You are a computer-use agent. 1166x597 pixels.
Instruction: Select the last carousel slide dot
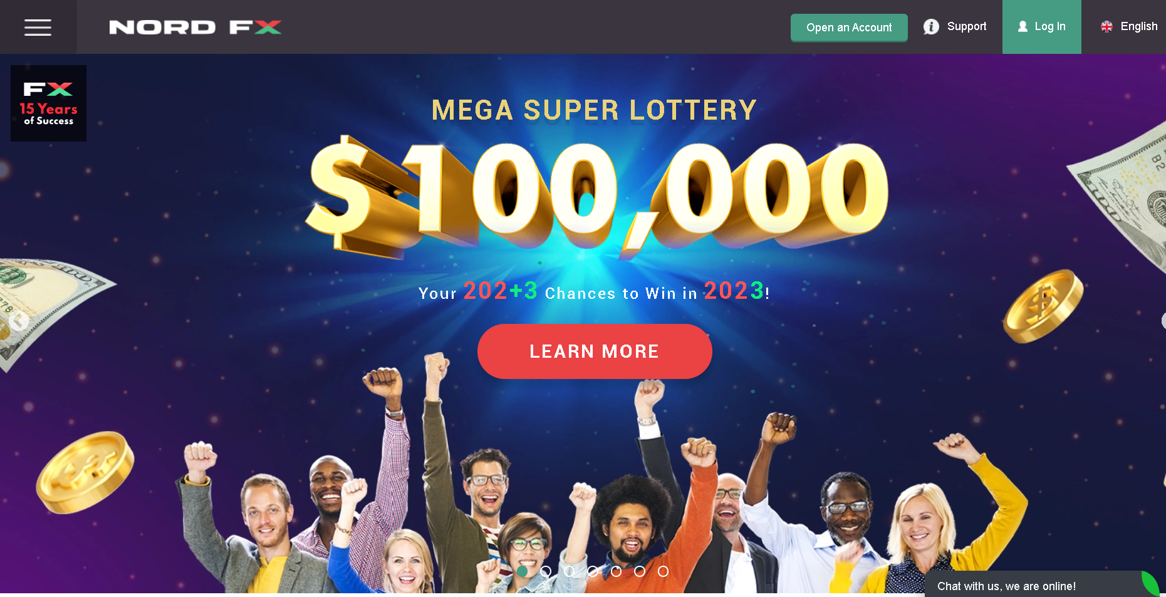(663, 571)
